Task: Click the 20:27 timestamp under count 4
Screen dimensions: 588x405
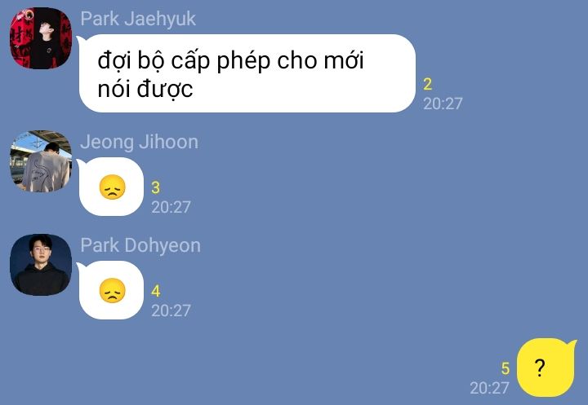Action: 171,310
